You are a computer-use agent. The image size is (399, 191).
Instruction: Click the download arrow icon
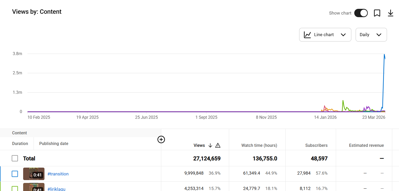coord(390,13)
